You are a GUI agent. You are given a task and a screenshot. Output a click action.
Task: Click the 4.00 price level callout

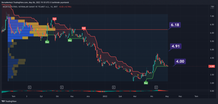coord(180,61)
